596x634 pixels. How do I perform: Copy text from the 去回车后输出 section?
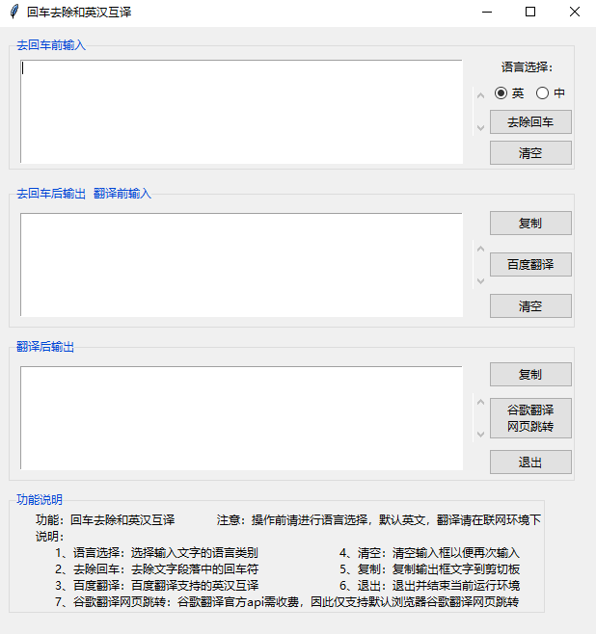pyautogui.click(x=530, y=223)
